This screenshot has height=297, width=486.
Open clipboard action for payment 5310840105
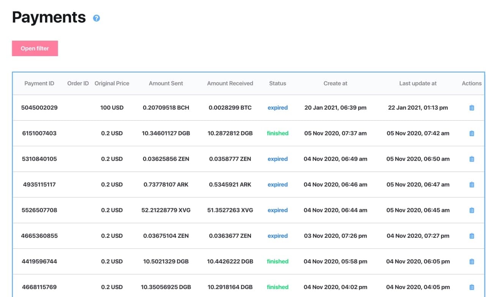(x=472, y=159)
